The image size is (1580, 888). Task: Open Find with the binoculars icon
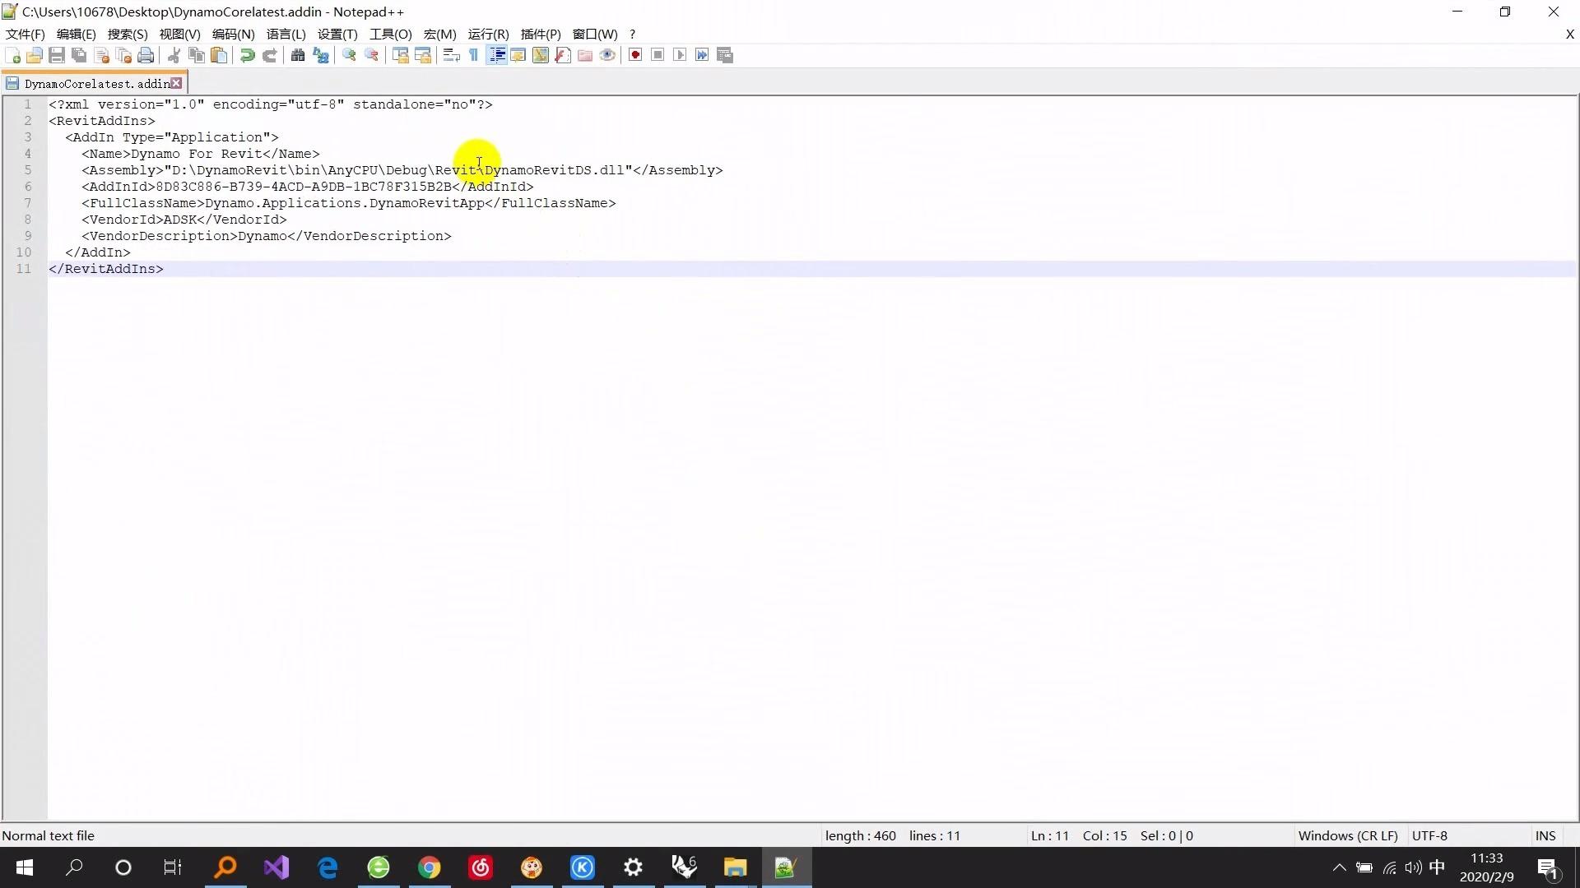click(x=298, y=55)
